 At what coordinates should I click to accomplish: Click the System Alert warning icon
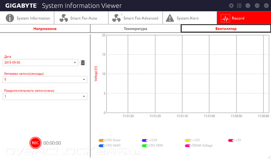pyautogui.click(x=170, y=18)
